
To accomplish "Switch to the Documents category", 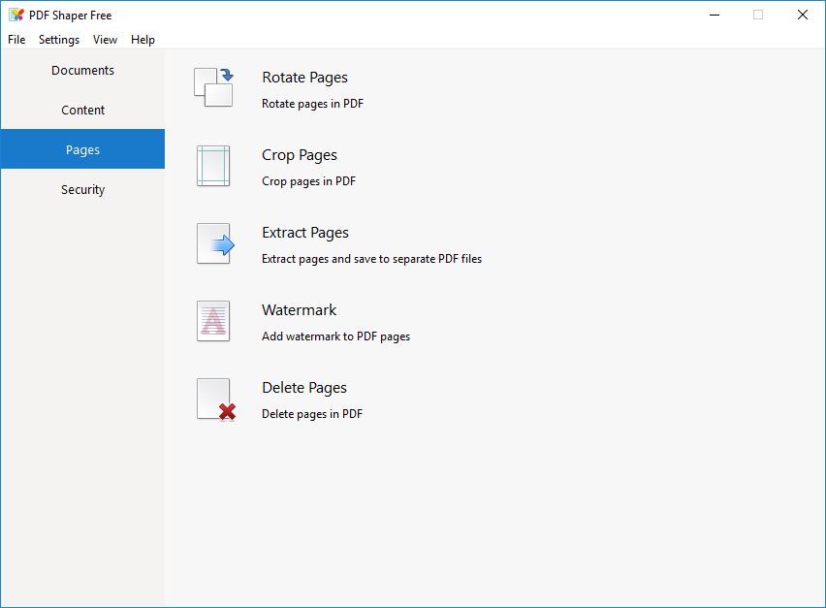I will 82,70.
